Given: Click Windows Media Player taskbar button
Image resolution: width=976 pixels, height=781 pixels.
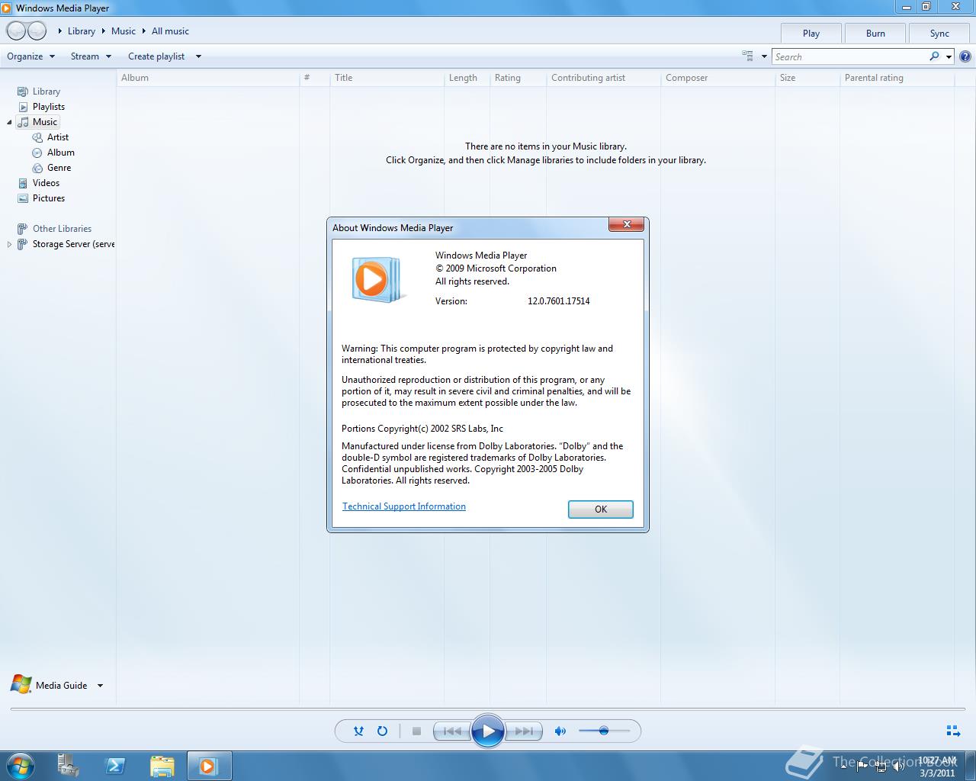Looking at the screenshot, I should [x=209, y=766].
